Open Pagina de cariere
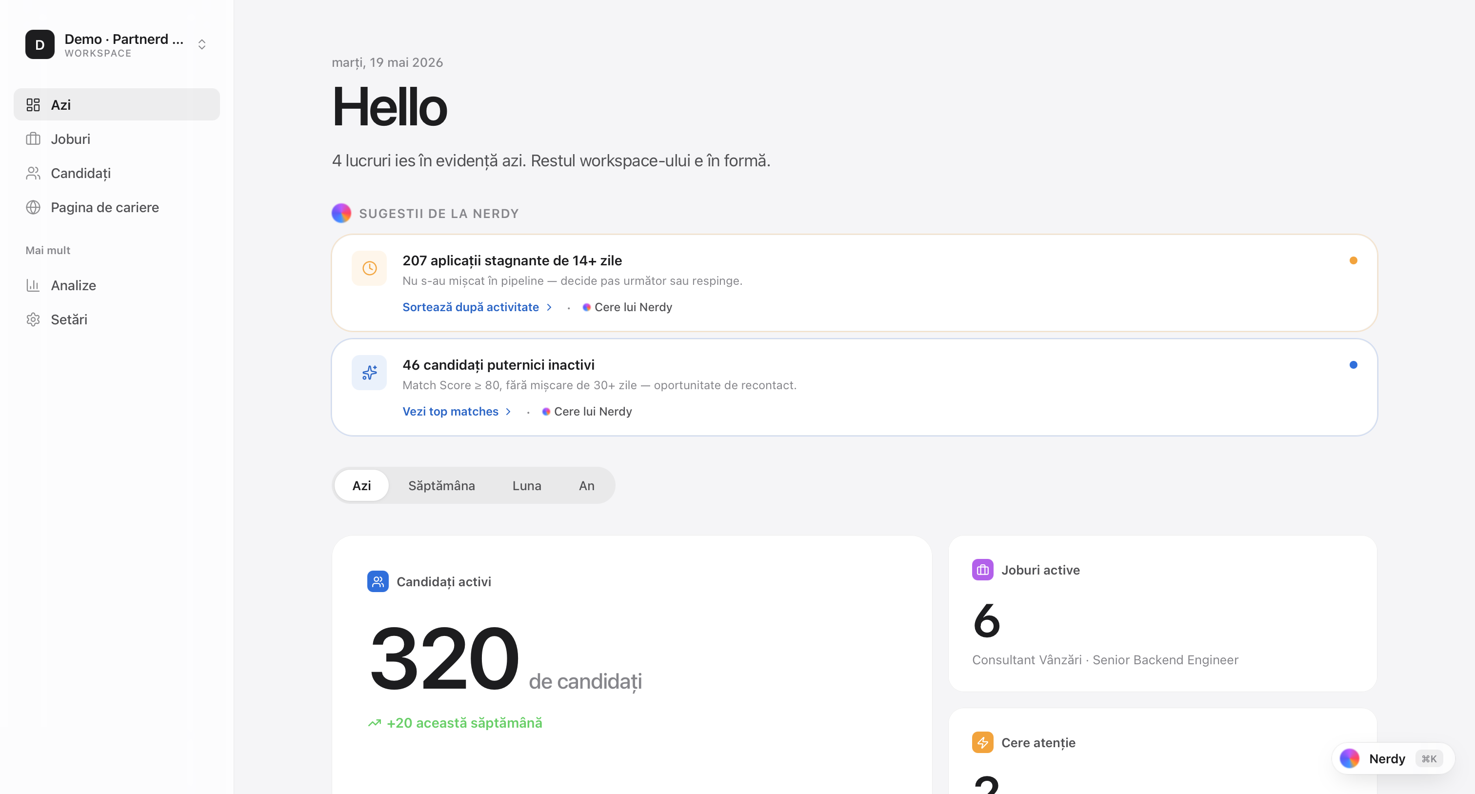 [x=117, y=207]
